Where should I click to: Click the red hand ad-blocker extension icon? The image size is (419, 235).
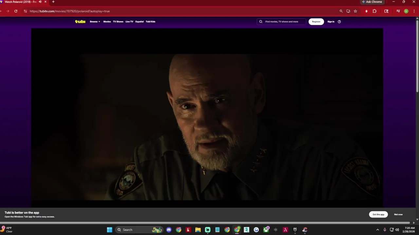pos(366,11)
